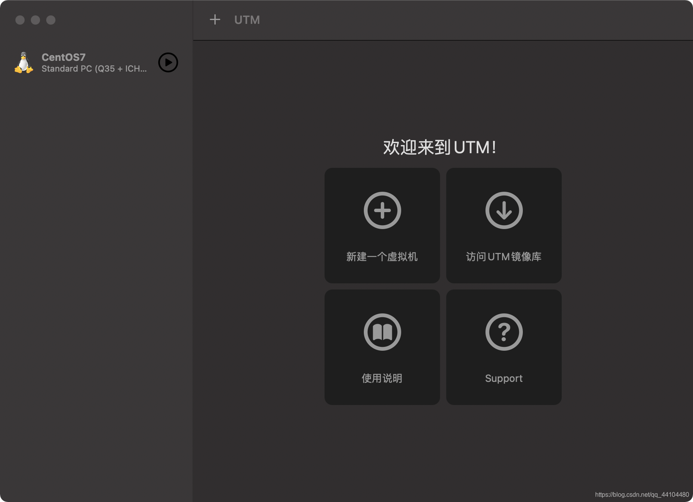Screen dimensions: 693x502
Task: Start the CentOS7 virtual machine play button
Action: point(168,62)
